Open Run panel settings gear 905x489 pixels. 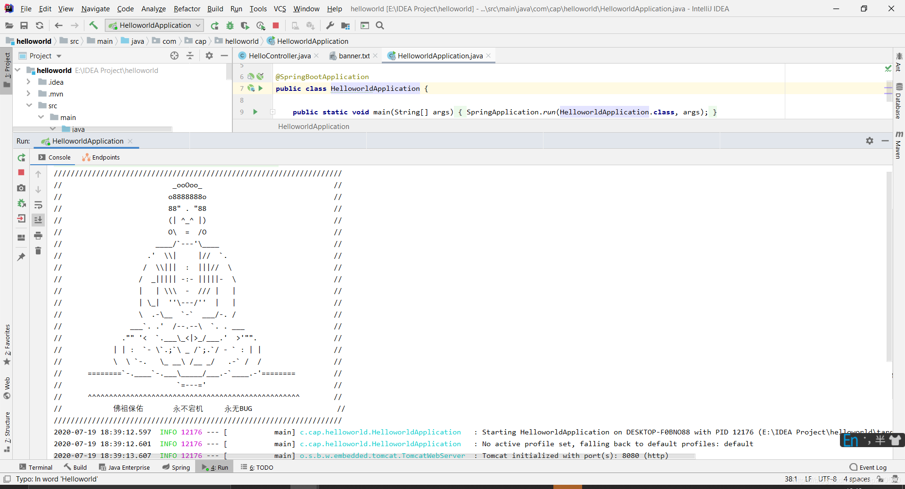point(870,141)
